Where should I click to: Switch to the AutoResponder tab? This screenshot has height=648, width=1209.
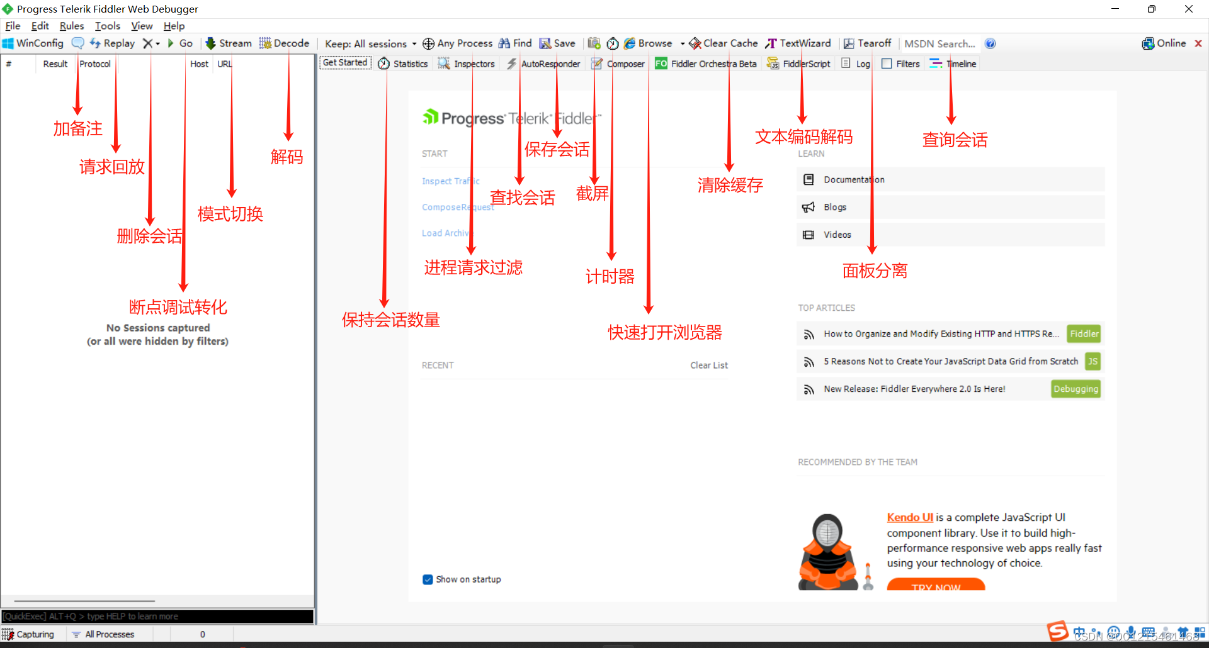point(543,64)
